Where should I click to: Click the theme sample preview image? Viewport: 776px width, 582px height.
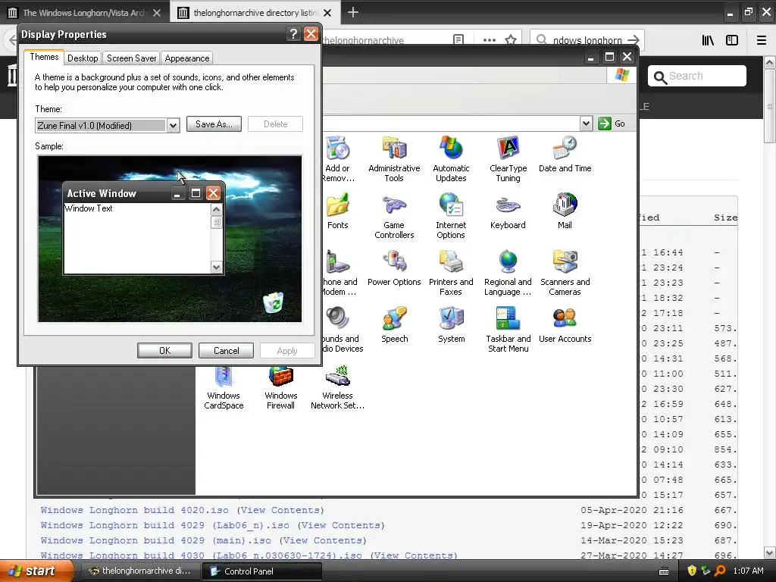pyautogui.click(x=170, y=239)
